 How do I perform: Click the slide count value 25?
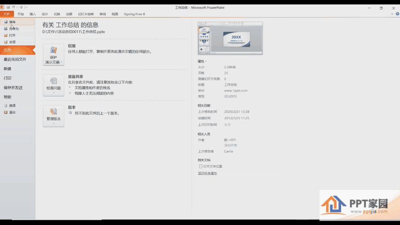226,73
